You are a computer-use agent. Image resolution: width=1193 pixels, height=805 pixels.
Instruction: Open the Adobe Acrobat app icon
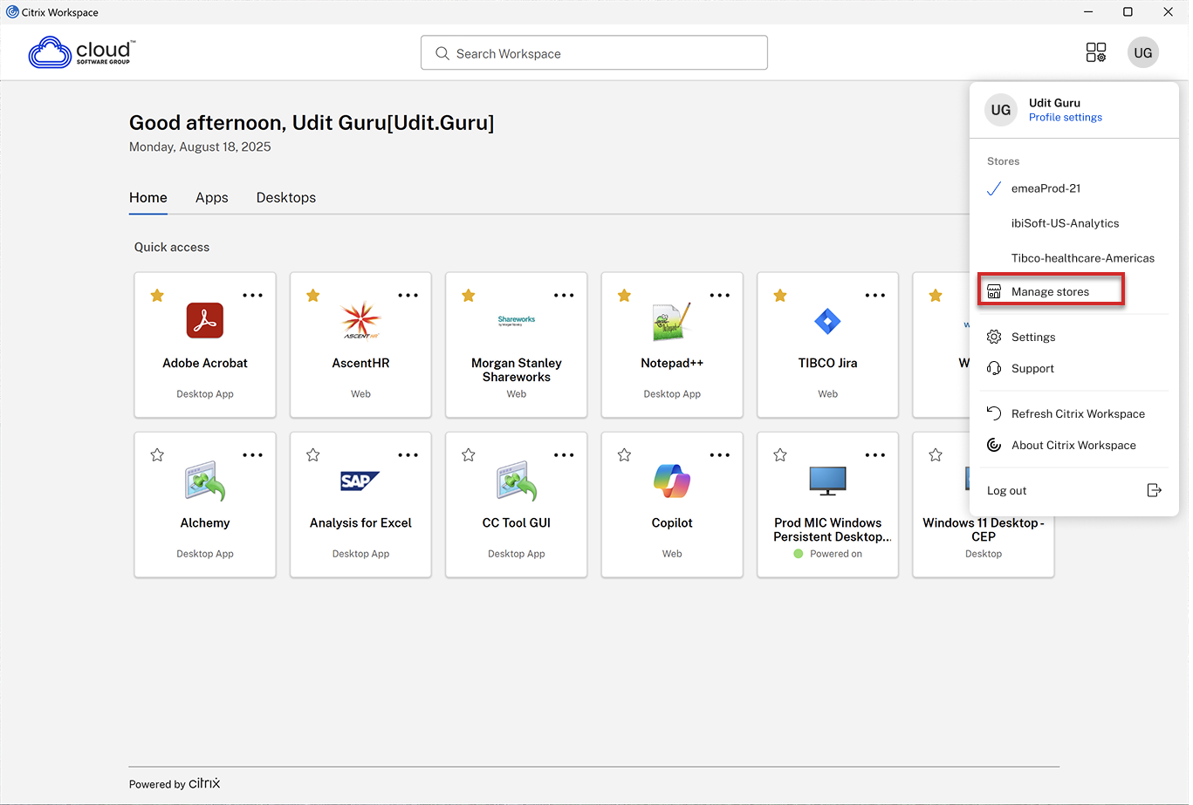(x=205, y=321)
